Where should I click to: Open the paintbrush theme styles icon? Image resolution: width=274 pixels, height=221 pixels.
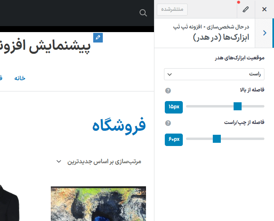click(246, 9)
